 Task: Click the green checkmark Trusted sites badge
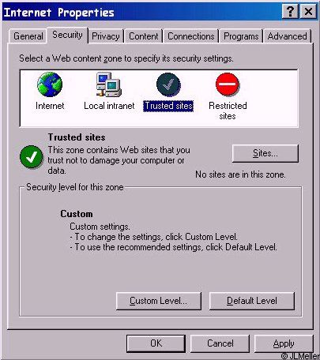pos(32,157)
